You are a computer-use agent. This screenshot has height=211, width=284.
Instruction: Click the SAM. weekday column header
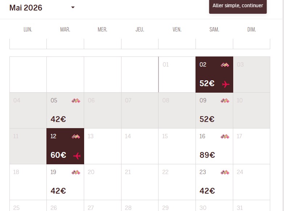(214, 30)
